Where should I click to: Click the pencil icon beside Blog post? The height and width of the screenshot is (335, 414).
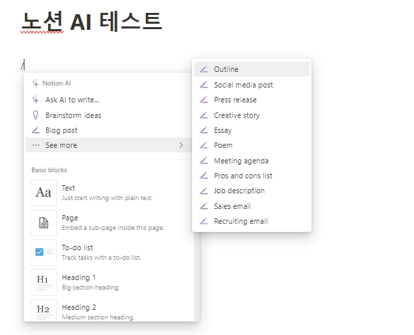click(36, 130)
